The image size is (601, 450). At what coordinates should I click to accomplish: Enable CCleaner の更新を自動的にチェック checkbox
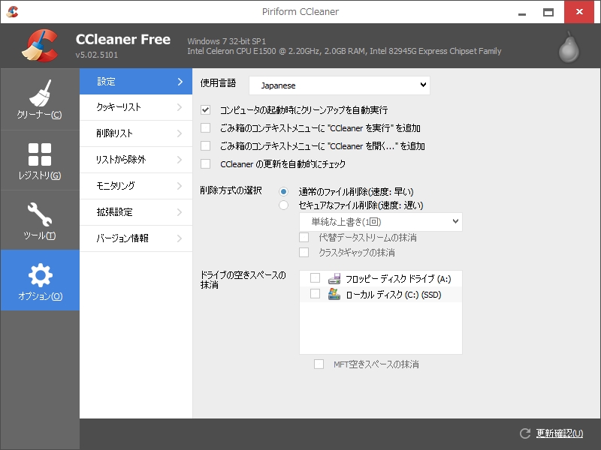206,164
